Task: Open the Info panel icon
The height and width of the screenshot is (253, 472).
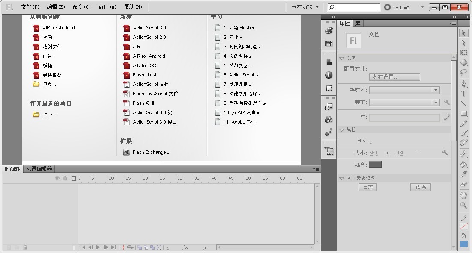Action: coord(329,75)
